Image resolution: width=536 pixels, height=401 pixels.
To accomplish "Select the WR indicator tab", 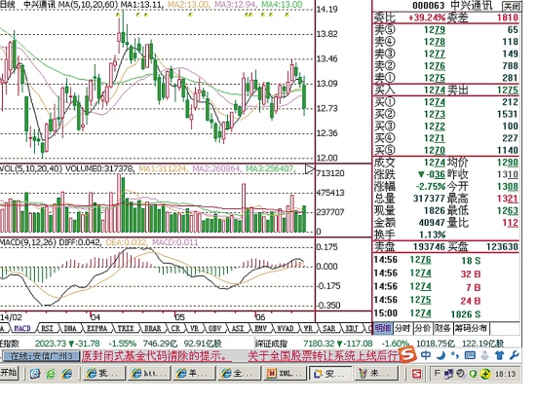I will tap(308, 328).
